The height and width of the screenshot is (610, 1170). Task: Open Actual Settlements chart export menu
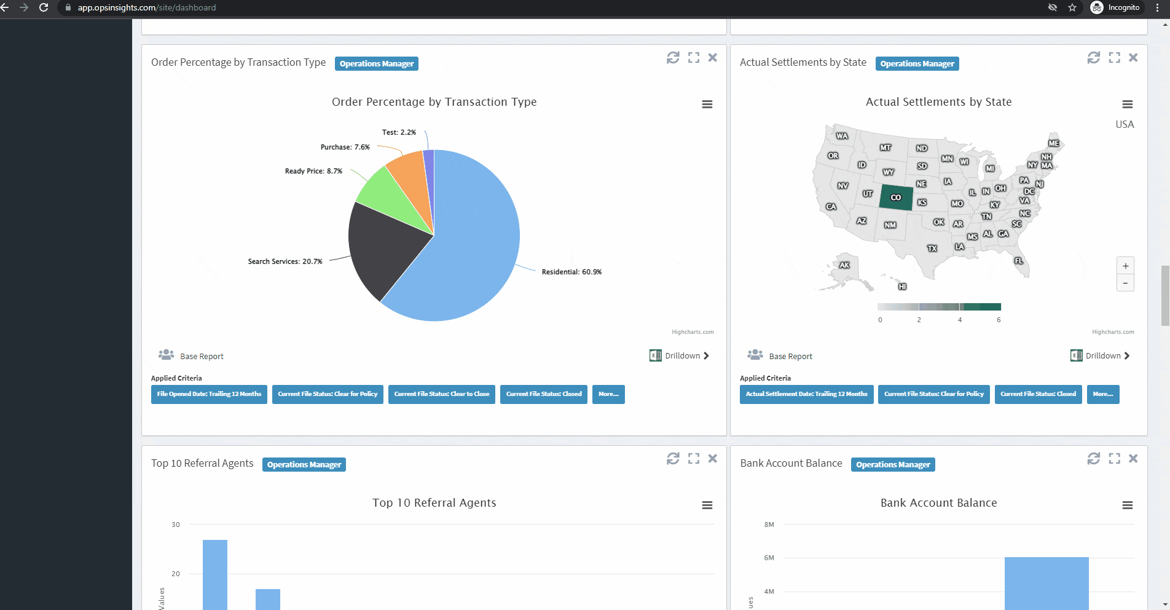point(1127,105)
